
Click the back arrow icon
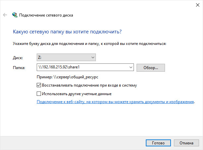5,15
